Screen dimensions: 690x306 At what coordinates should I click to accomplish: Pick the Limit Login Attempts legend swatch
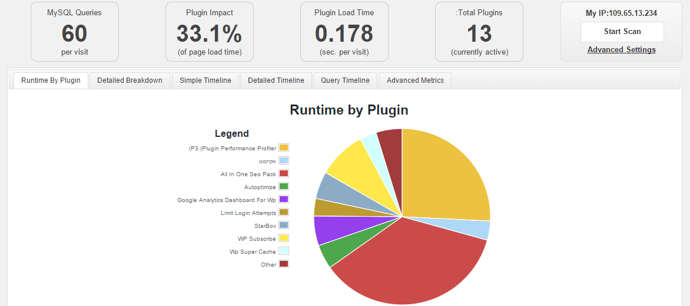coord(284,213)
